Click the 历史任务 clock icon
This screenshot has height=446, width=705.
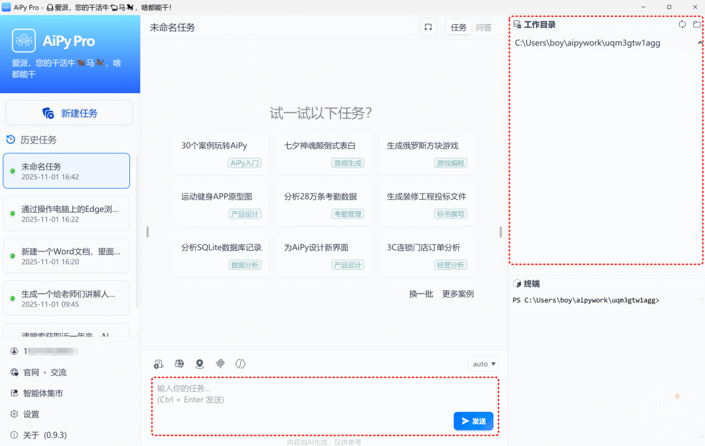(x=11, y=140)
